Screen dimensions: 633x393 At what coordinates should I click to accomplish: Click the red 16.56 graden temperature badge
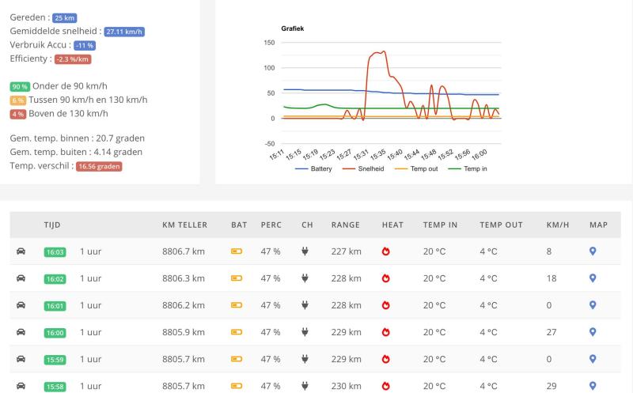point(99,167)
